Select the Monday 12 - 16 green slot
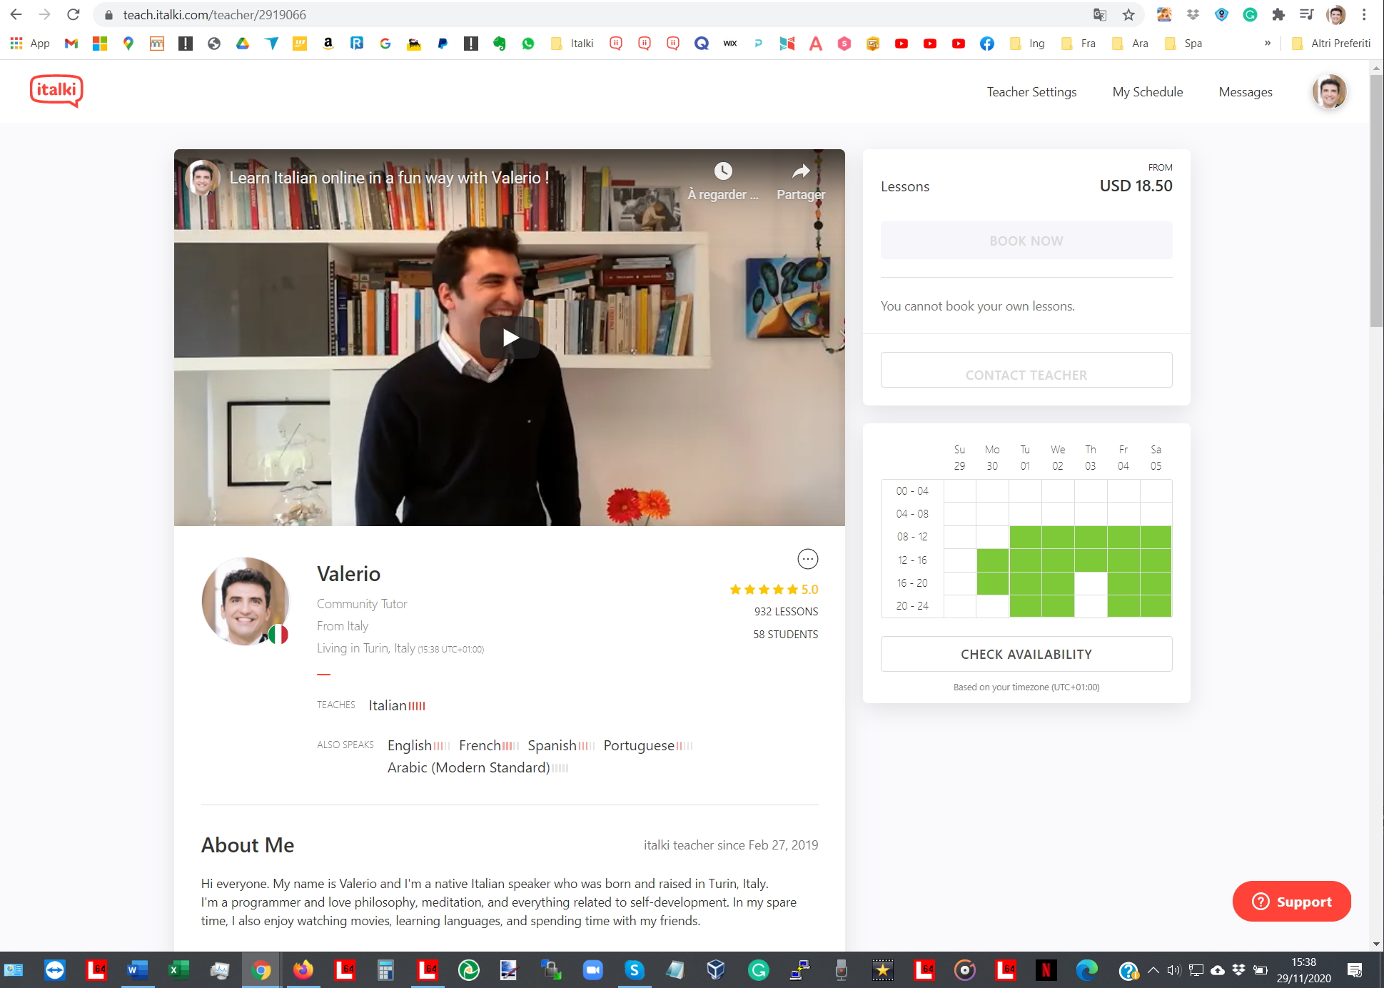 pyautogui.click(x=992, y=560)
